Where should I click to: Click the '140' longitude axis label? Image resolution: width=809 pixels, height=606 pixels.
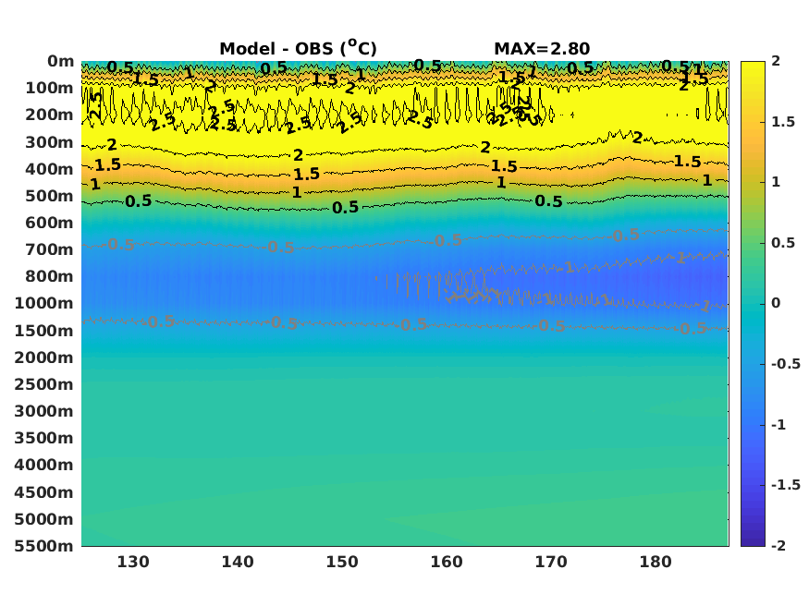pyautogui.click(x=238, y=562)
